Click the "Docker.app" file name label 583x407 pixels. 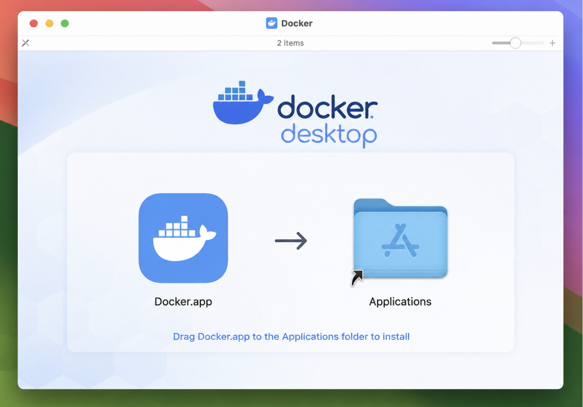click(x=183, y=302)
